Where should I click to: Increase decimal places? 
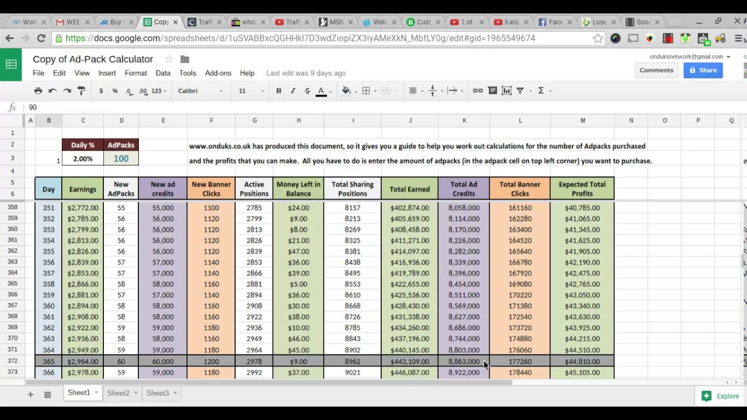point(143,90)
